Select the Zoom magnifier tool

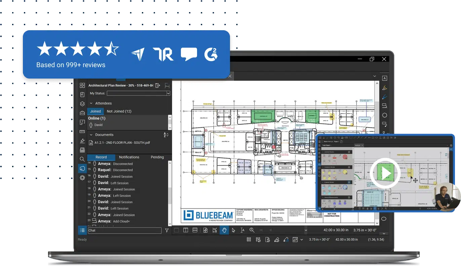252,230
